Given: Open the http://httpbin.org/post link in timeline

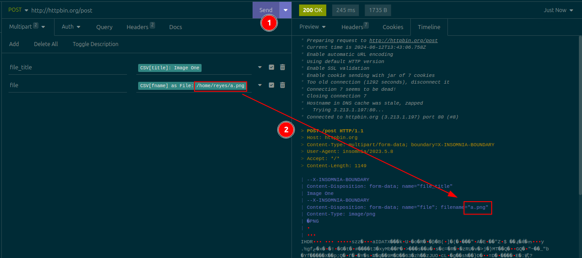Looking at the screenshot, I should [404, 40].
